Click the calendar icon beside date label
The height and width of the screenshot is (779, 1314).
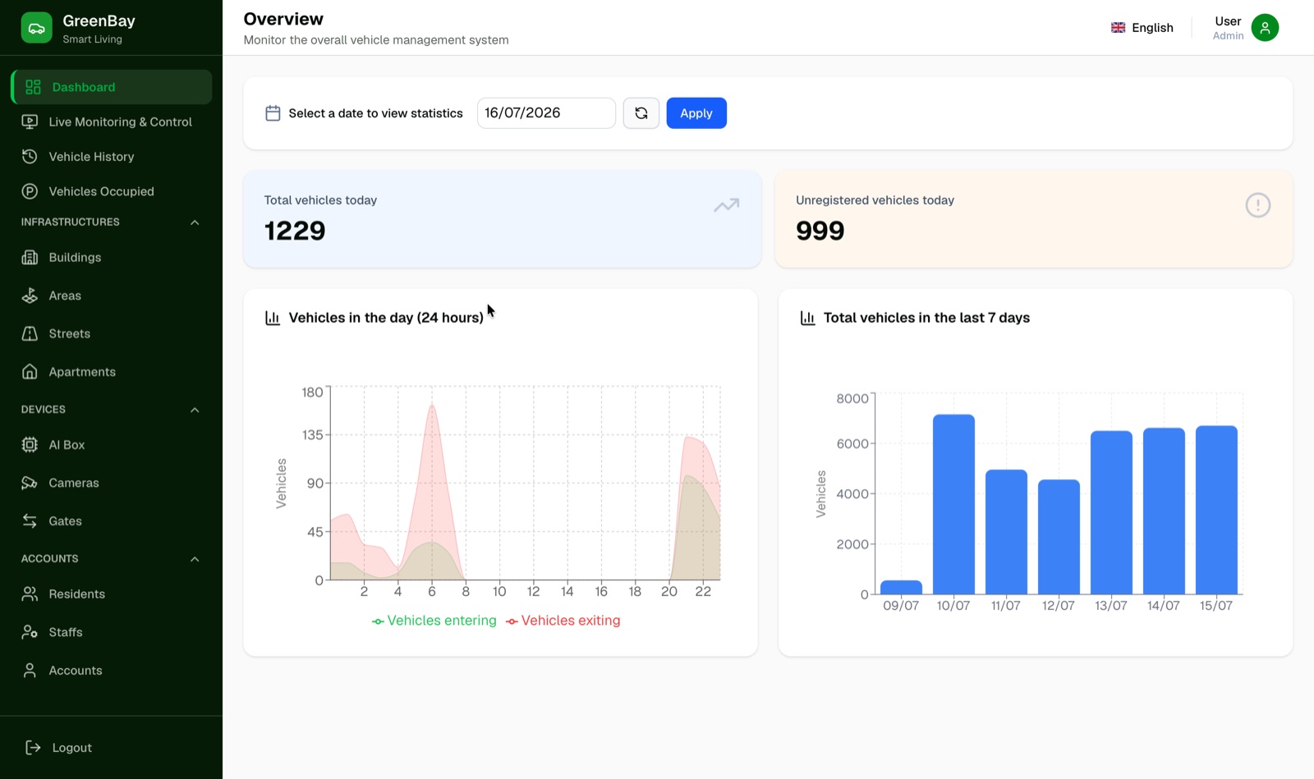coord(273,113)
